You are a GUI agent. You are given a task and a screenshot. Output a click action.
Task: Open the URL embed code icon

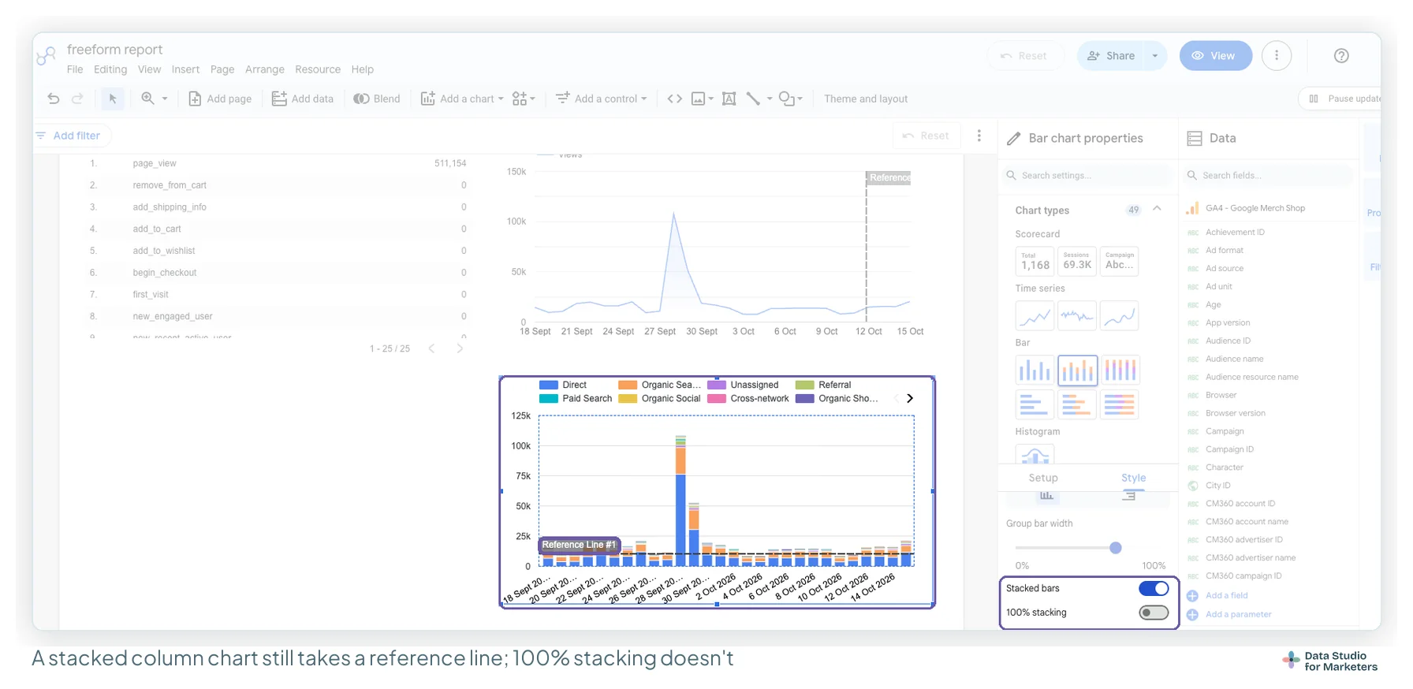tap(675, 99)
